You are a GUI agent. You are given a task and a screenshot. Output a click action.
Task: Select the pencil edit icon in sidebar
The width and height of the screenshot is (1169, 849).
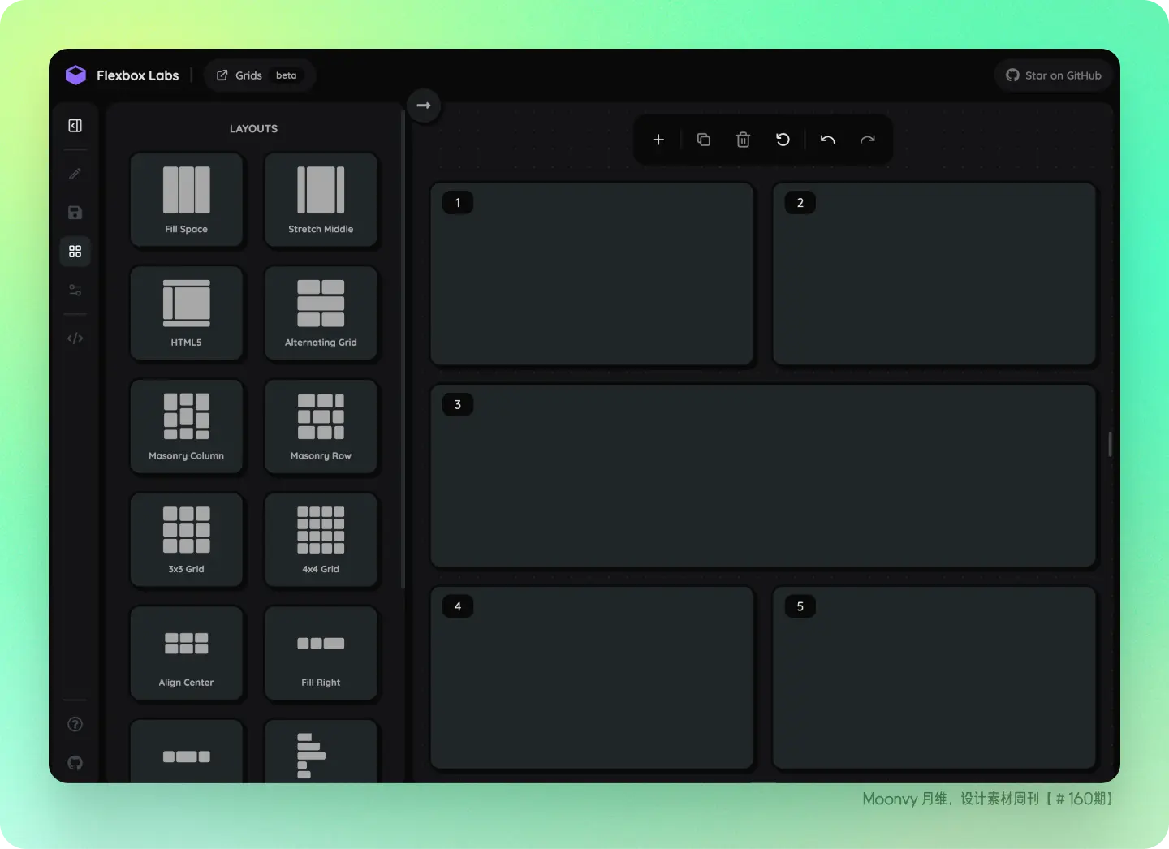(75, 174)
